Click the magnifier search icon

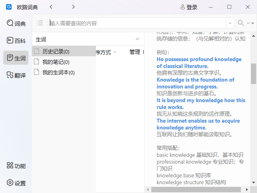[241, 23]
